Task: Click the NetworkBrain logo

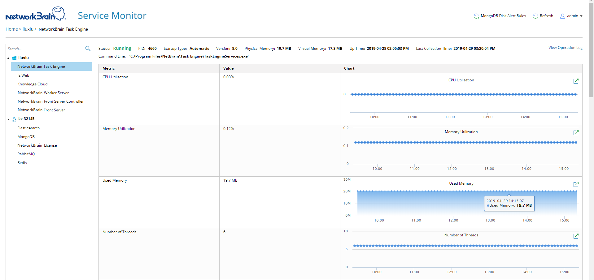Action: 36,14
